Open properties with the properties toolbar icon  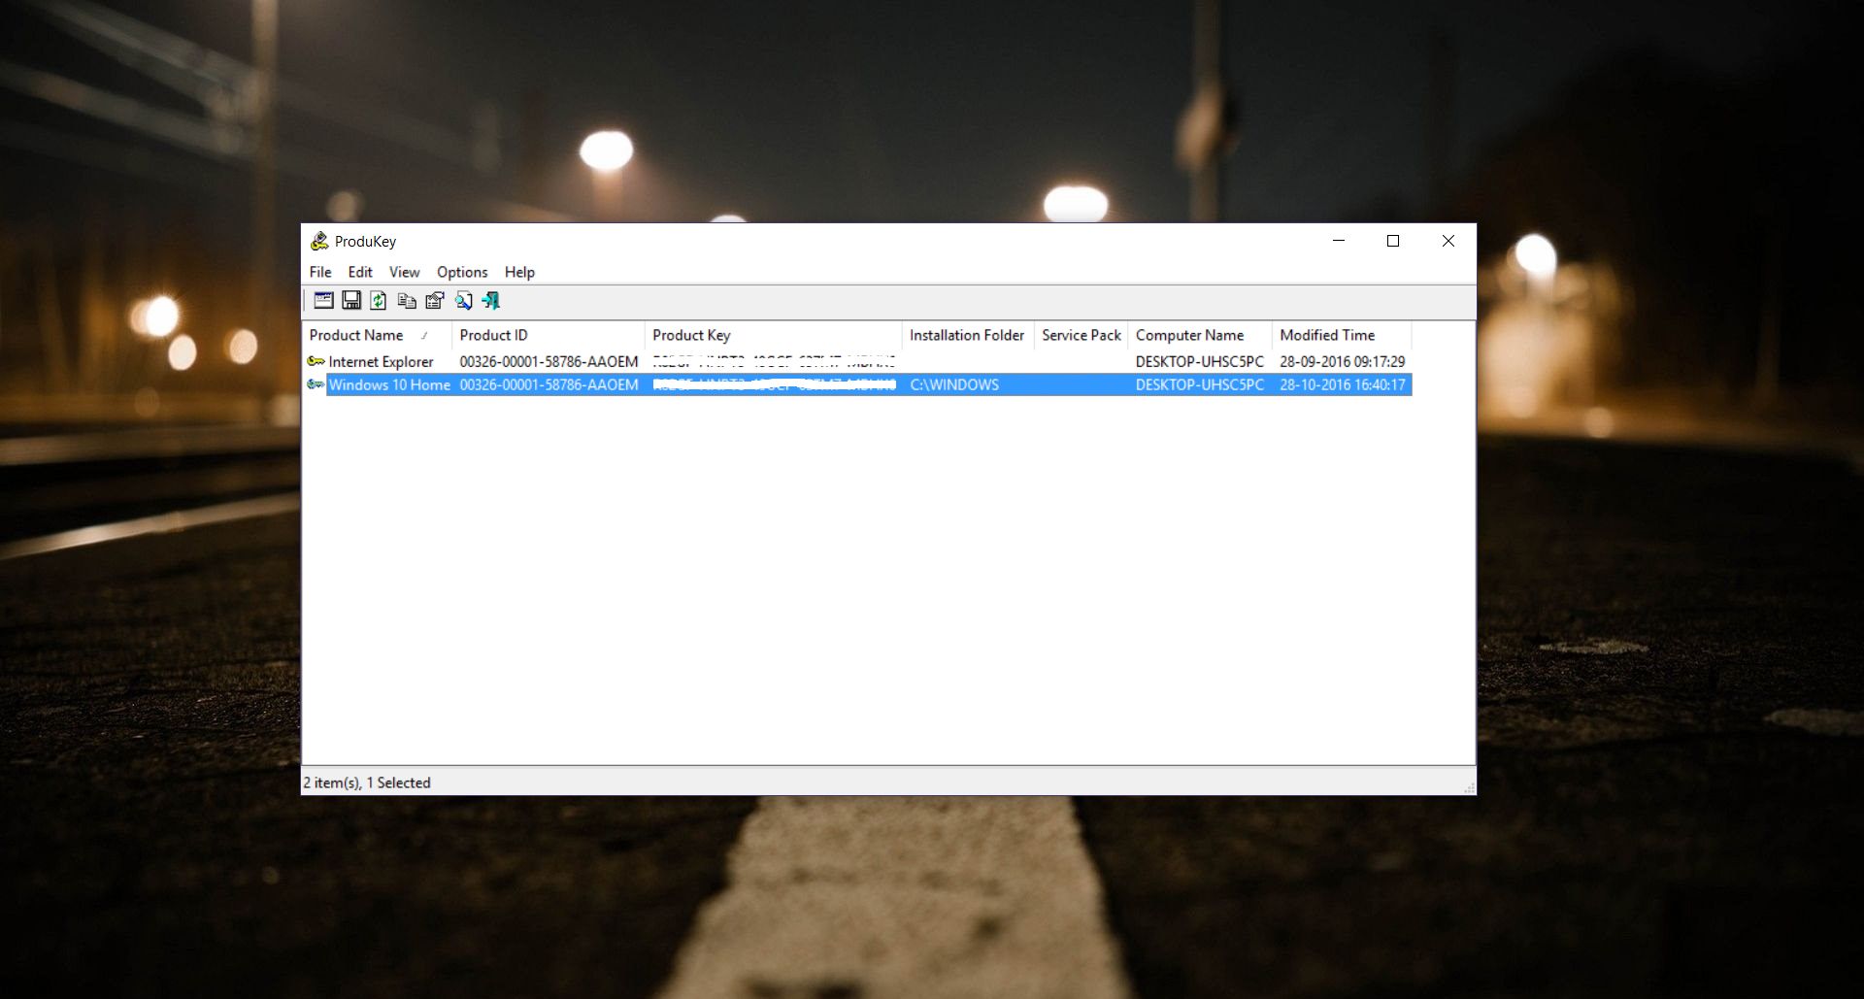(x=434, y=301)
